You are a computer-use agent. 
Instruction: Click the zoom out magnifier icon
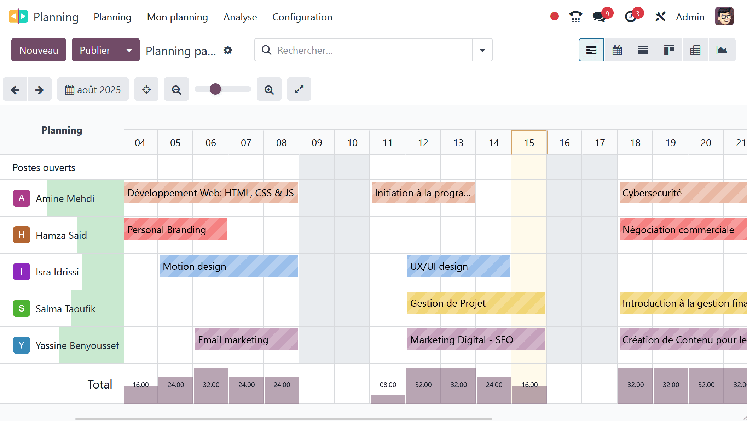tap(176, 90)
